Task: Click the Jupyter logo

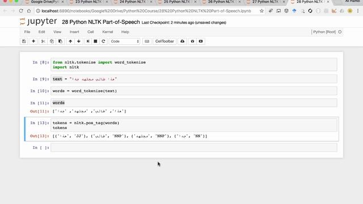Action: tap(38, 22)
